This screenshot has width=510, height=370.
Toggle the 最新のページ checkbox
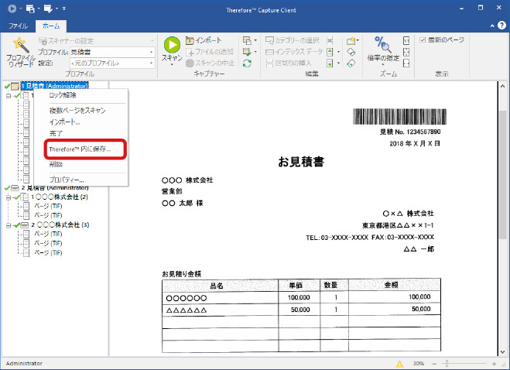(423, 39)
